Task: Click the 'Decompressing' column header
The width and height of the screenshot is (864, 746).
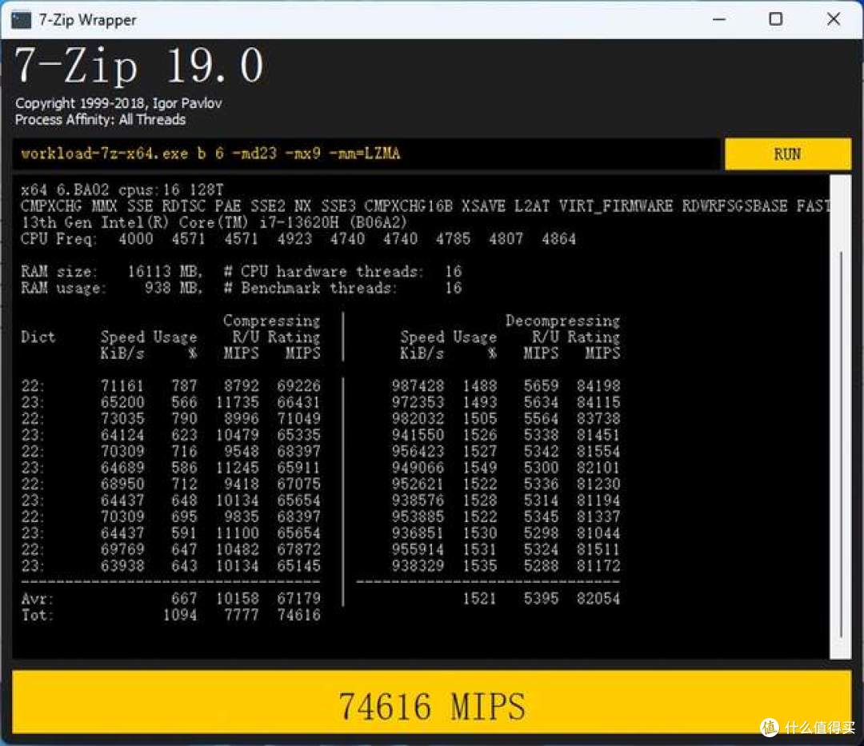Action: click(x=562, y=321)
